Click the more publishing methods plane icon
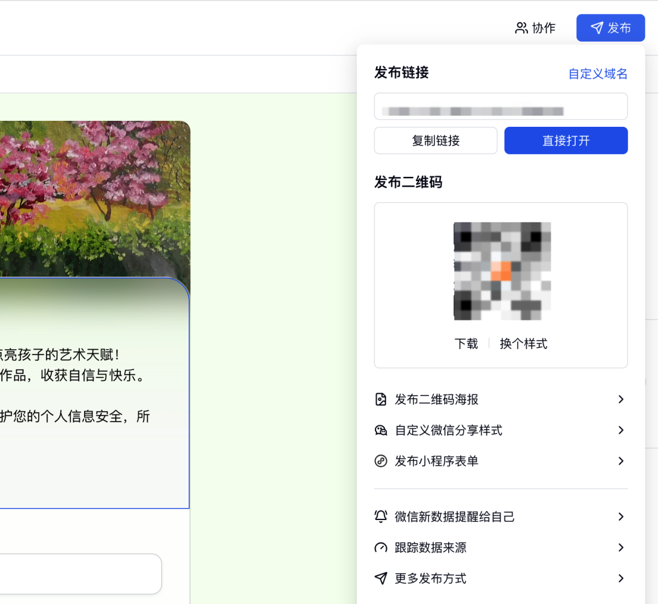658x604 pixels. point(381,578)
